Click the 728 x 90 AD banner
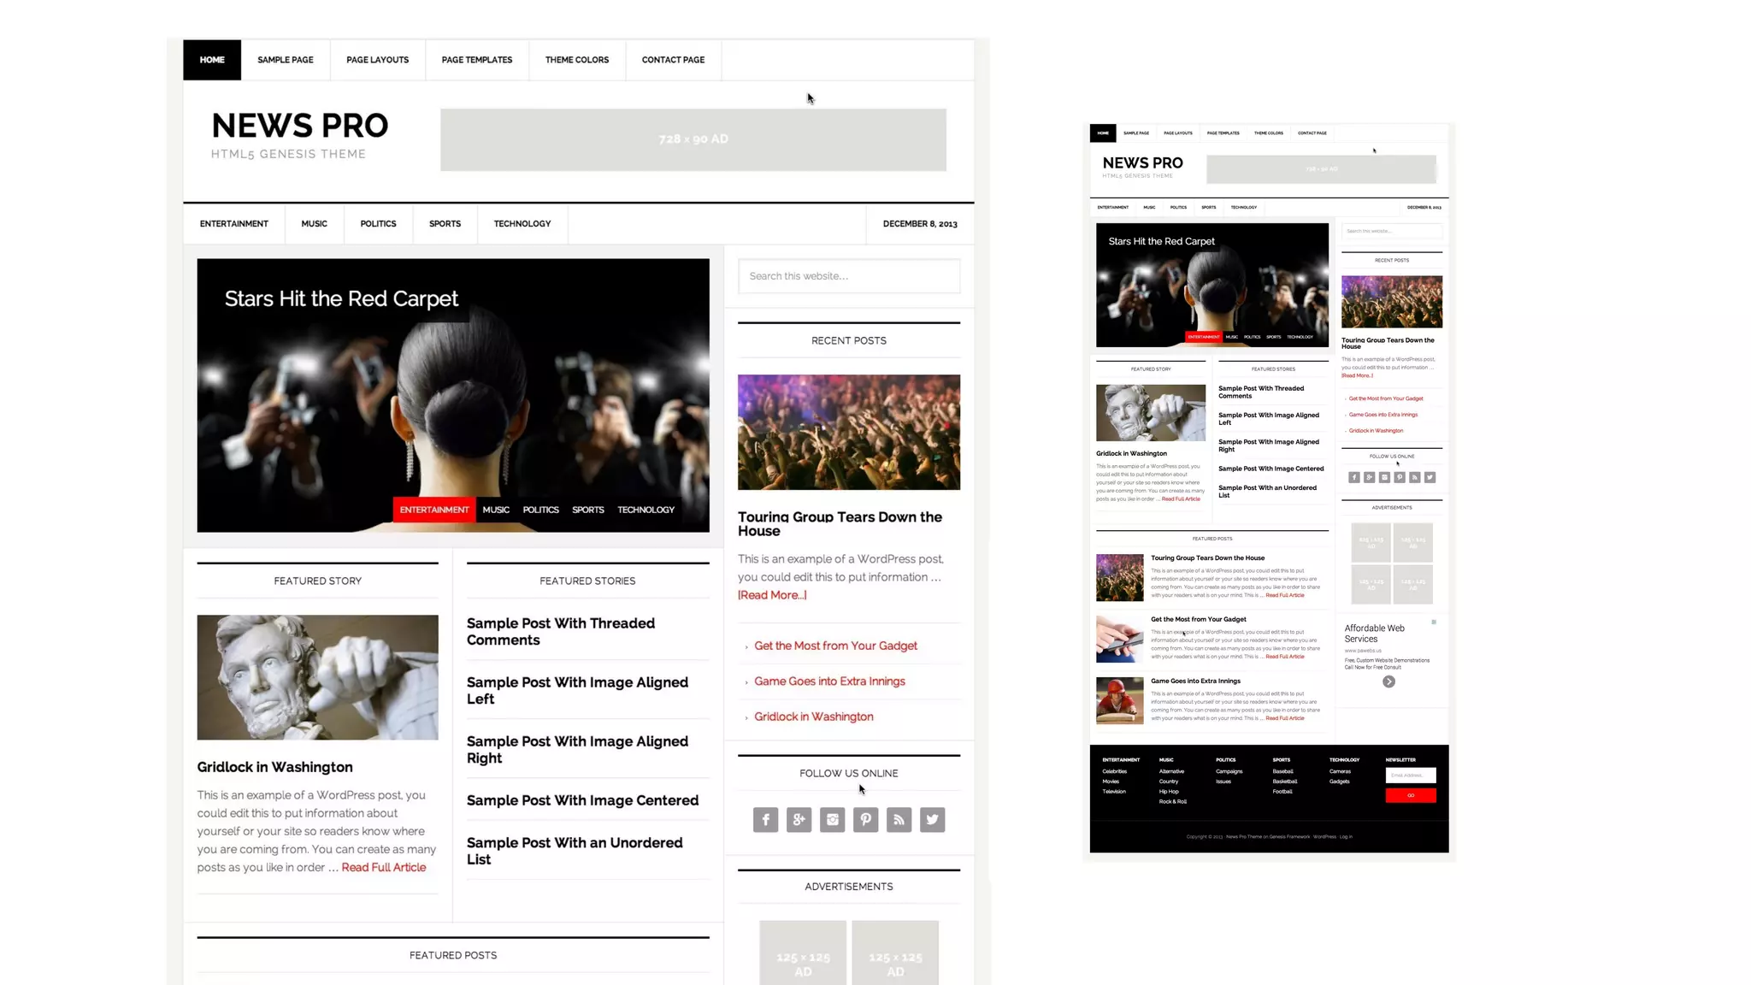The width and height of the screenshot is (1751, 985). coord(693,139)
